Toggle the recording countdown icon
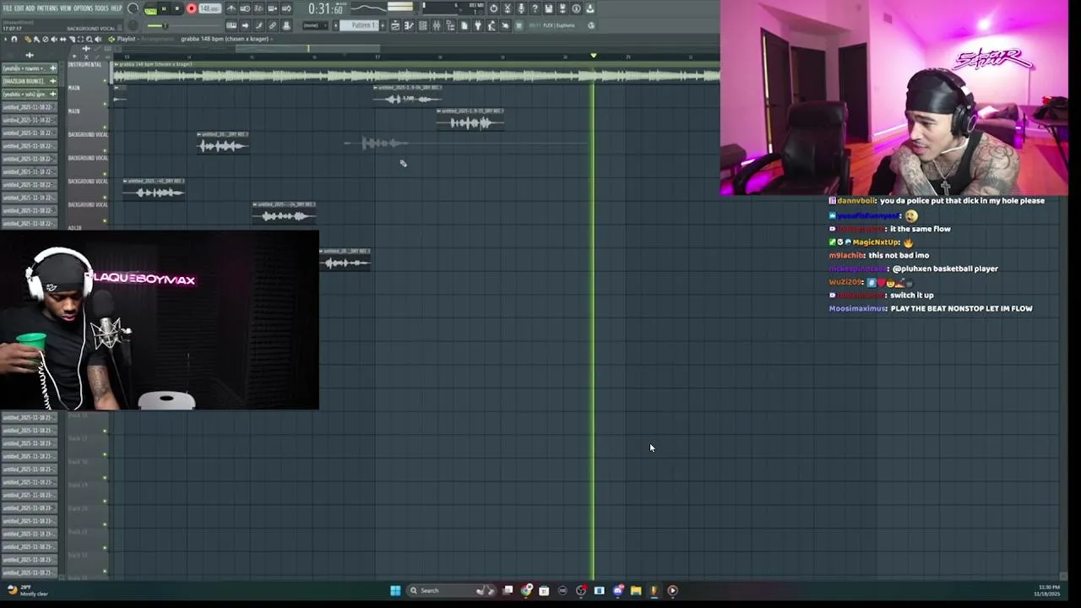 coord(258,8)
